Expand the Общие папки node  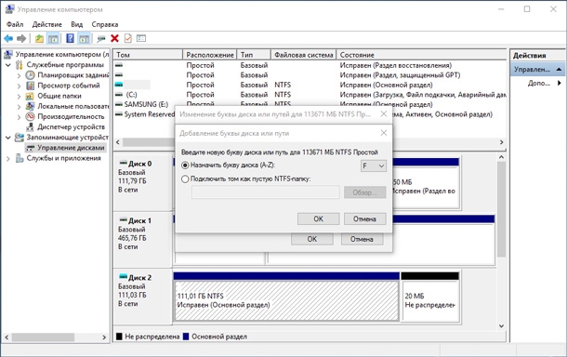pos(20,96)
